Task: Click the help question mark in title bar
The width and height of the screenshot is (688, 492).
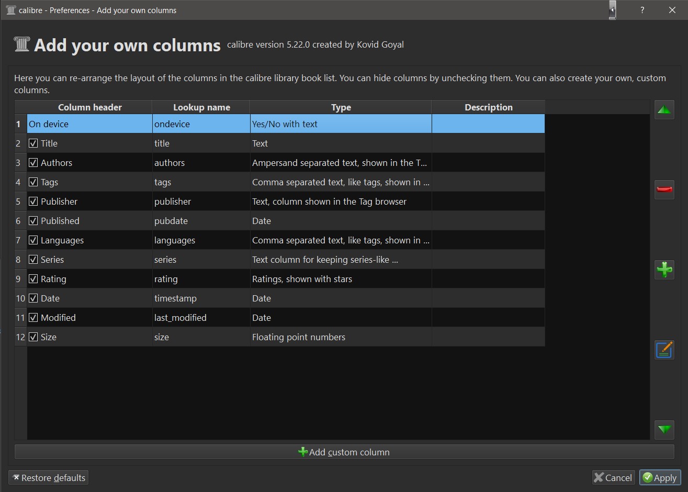Action: 642,10
